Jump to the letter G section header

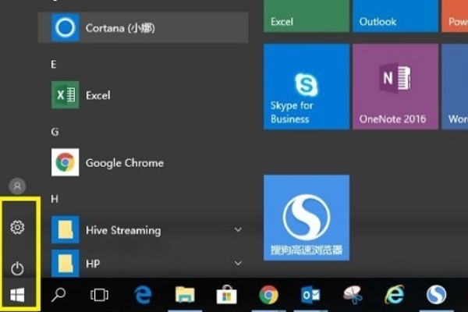click(x=55, y=132)
